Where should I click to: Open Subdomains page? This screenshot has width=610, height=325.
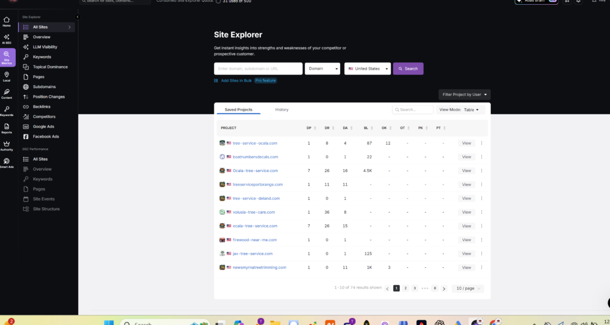click(44, 87)
